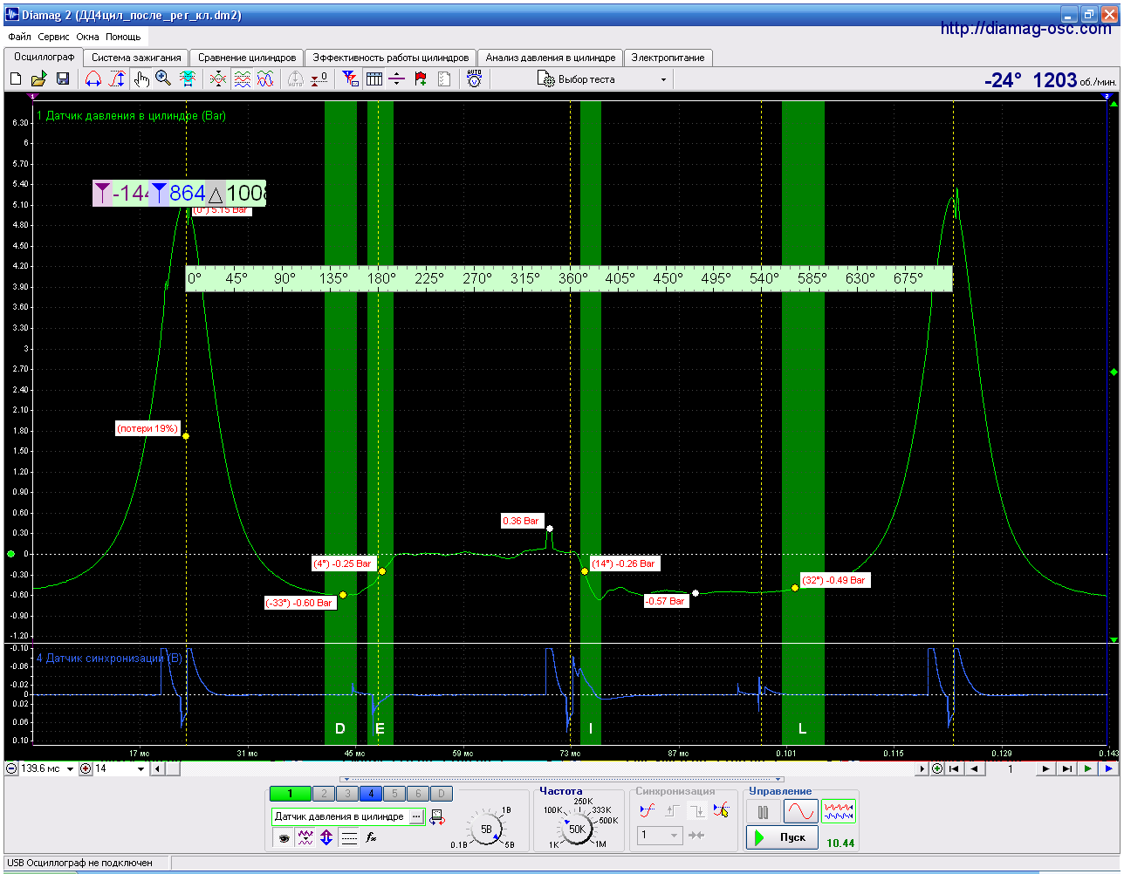
Task: Click the green play forward arrow
Action: point(1087,769)
